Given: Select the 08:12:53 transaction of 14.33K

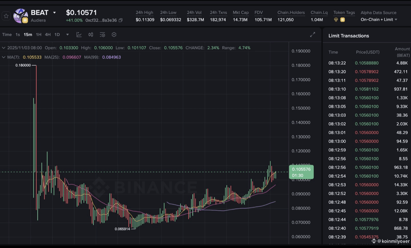Looking at the screenshot, I should point(368,185).
